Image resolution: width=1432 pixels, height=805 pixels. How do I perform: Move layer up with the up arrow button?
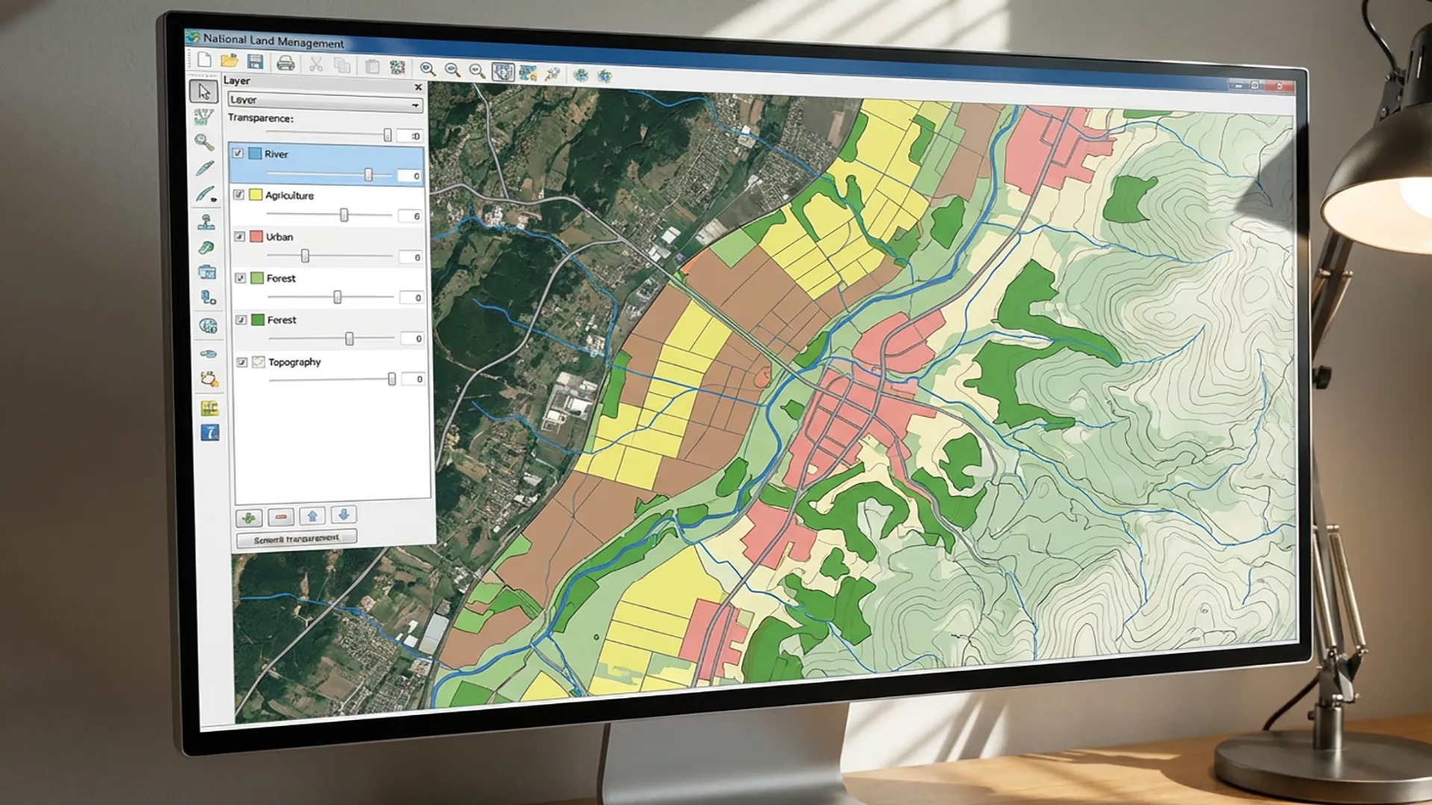[312, 516]
